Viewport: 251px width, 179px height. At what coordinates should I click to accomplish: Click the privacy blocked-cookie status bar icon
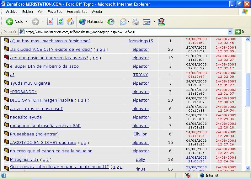pos(187,175)
